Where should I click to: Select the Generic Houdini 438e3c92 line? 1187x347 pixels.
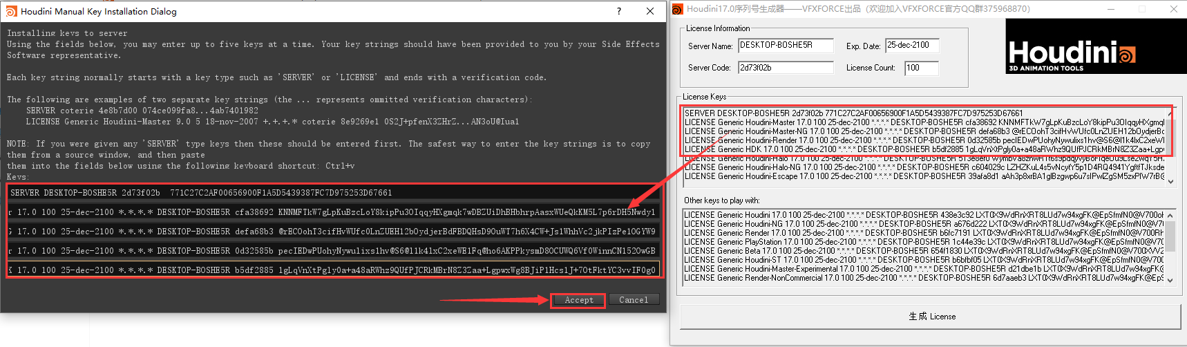pyautogui.click(x=924, y=215)
